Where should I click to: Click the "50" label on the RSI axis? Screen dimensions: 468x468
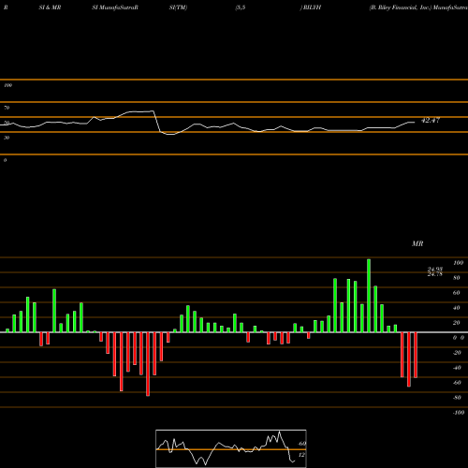(x=7, y=123)
